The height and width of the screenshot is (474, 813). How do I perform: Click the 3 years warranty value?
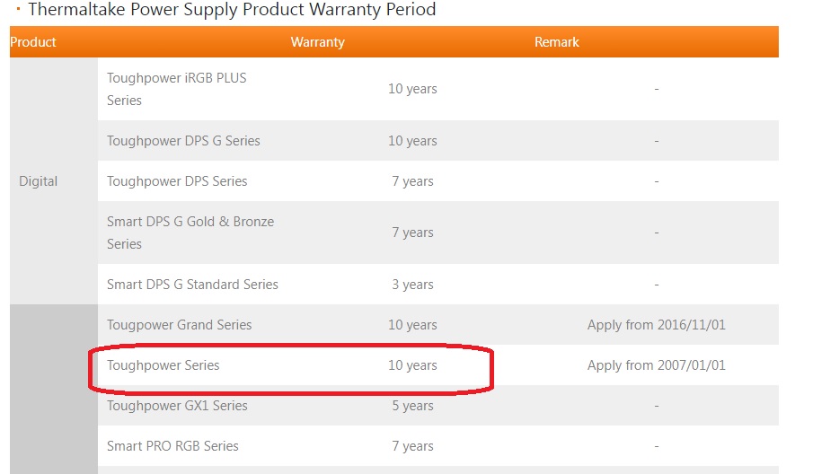[412, 285]
